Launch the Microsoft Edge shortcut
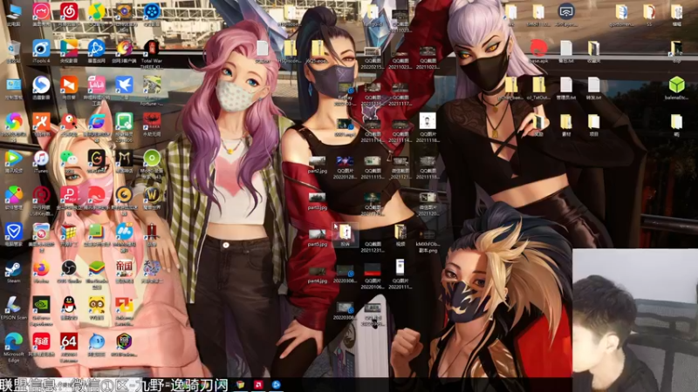This screenshot has height=392, width=698. click(13, 341)
